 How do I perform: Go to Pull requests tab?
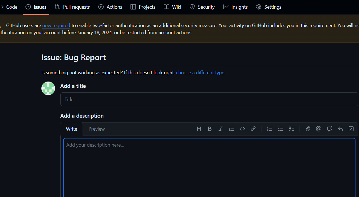point(72,7)
